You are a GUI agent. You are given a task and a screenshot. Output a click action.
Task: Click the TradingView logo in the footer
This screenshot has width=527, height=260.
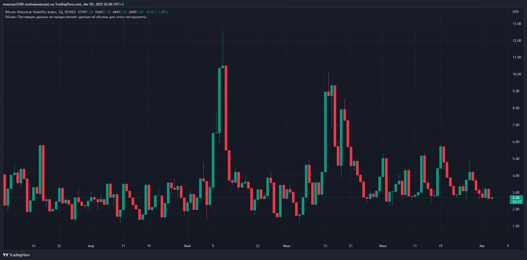16,255
